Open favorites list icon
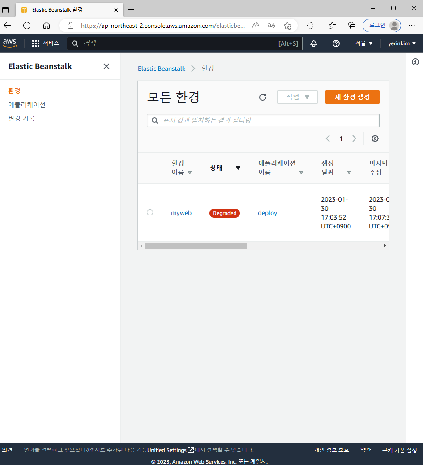The image size is (423, 465). coord(332,26)
